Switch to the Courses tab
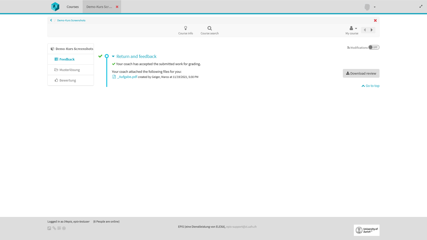The image size is (427, 240). point(73,7)
